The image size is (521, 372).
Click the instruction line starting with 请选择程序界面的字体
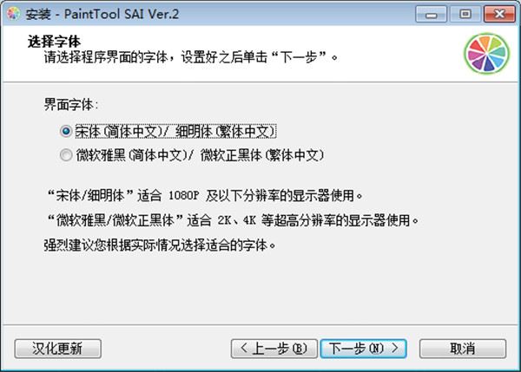[x=191, y=57]
